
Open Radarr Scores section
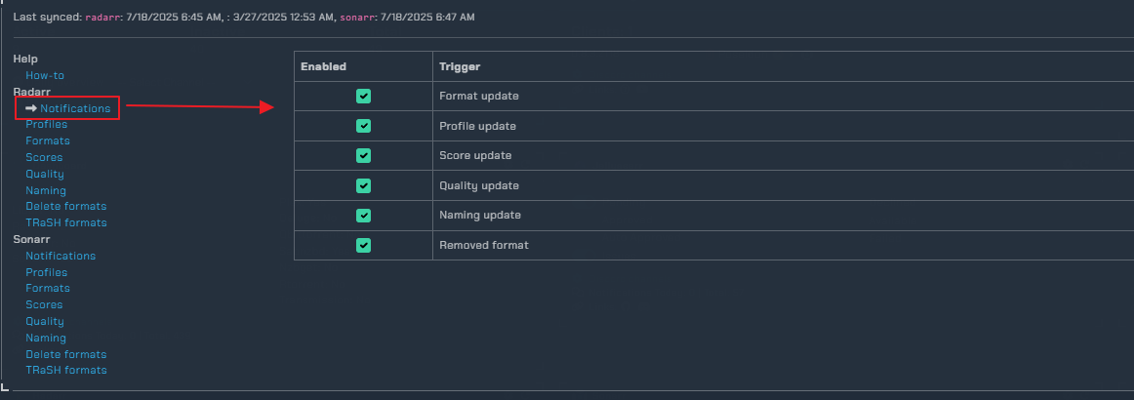[44, 158]
